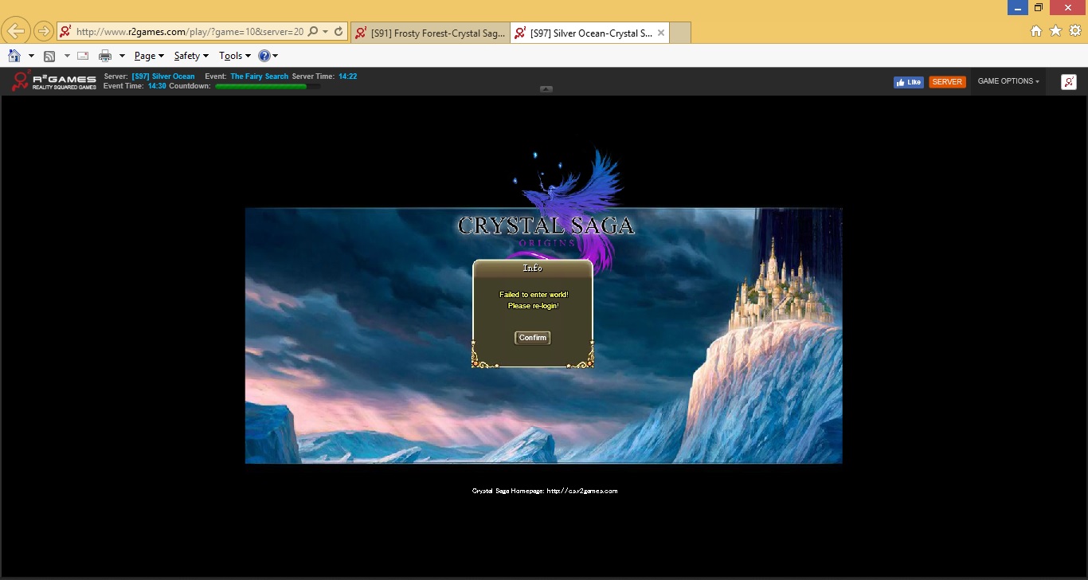Expand the GAME OPTIONS dropdown
Screen dimensions: 1088x580
[x=1008, y=81]
